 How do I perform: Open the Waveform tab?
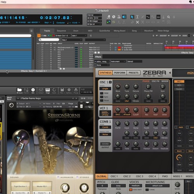(149, 31)
